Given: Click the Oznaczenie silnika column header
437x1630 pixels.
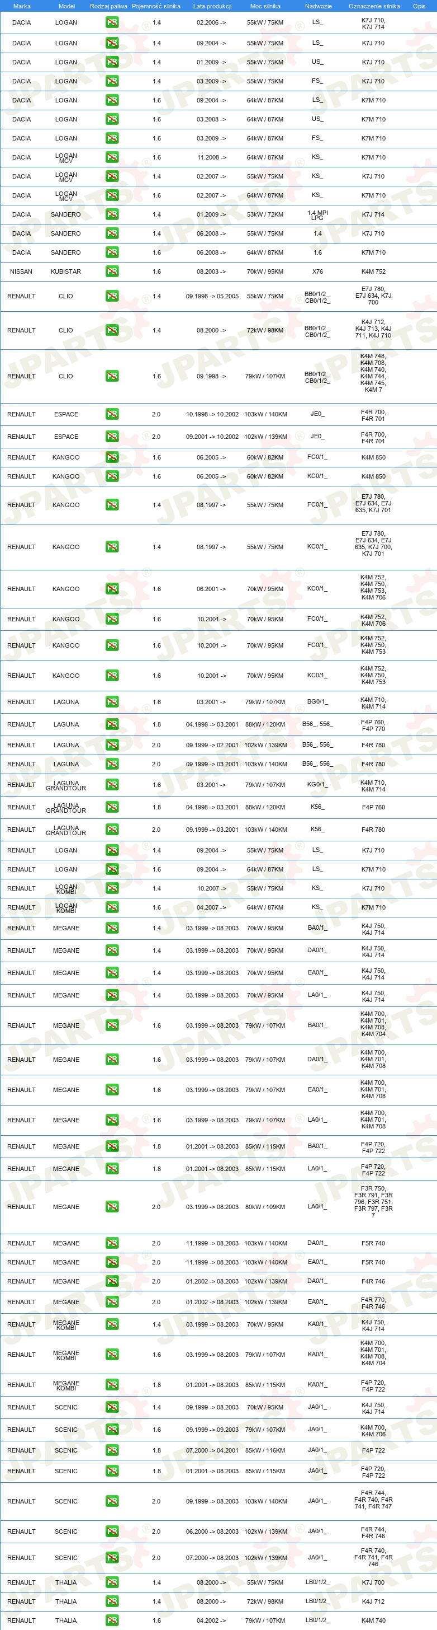Looking at the screenshot, I should (x=374, y=6).
